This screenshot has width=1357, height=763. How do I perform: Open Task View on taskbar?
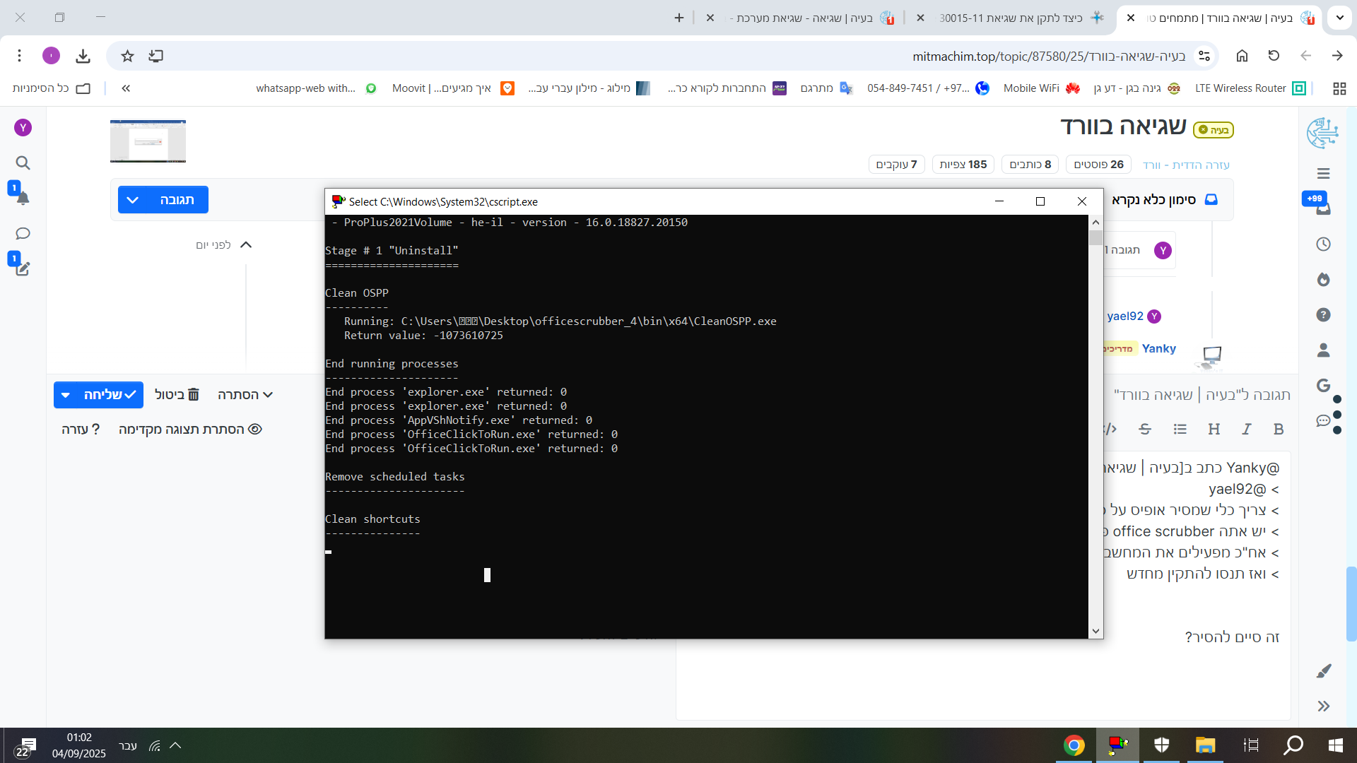click(1250, 745)
